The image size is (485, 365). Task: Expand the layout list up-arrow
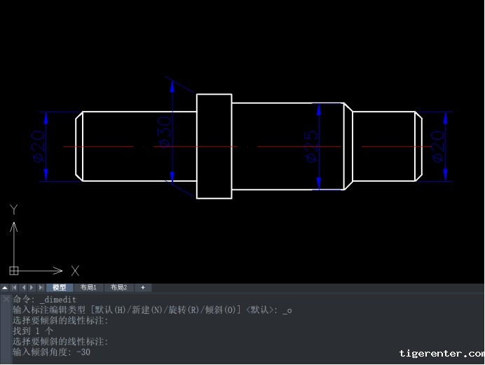[5, 288]
